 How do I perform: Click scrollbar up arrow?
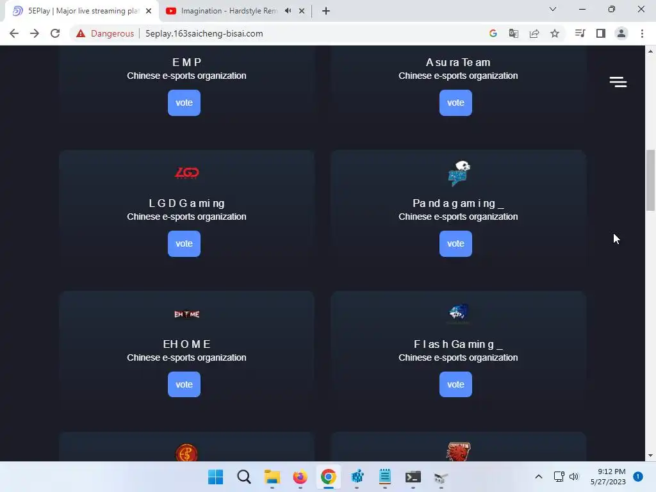[x=651, y=51]
